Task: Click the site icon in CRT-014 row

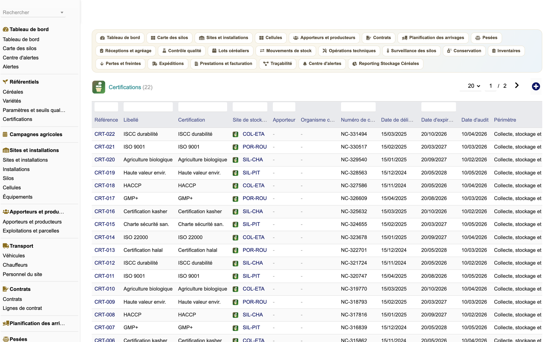Action: click(x=235, y=237)
